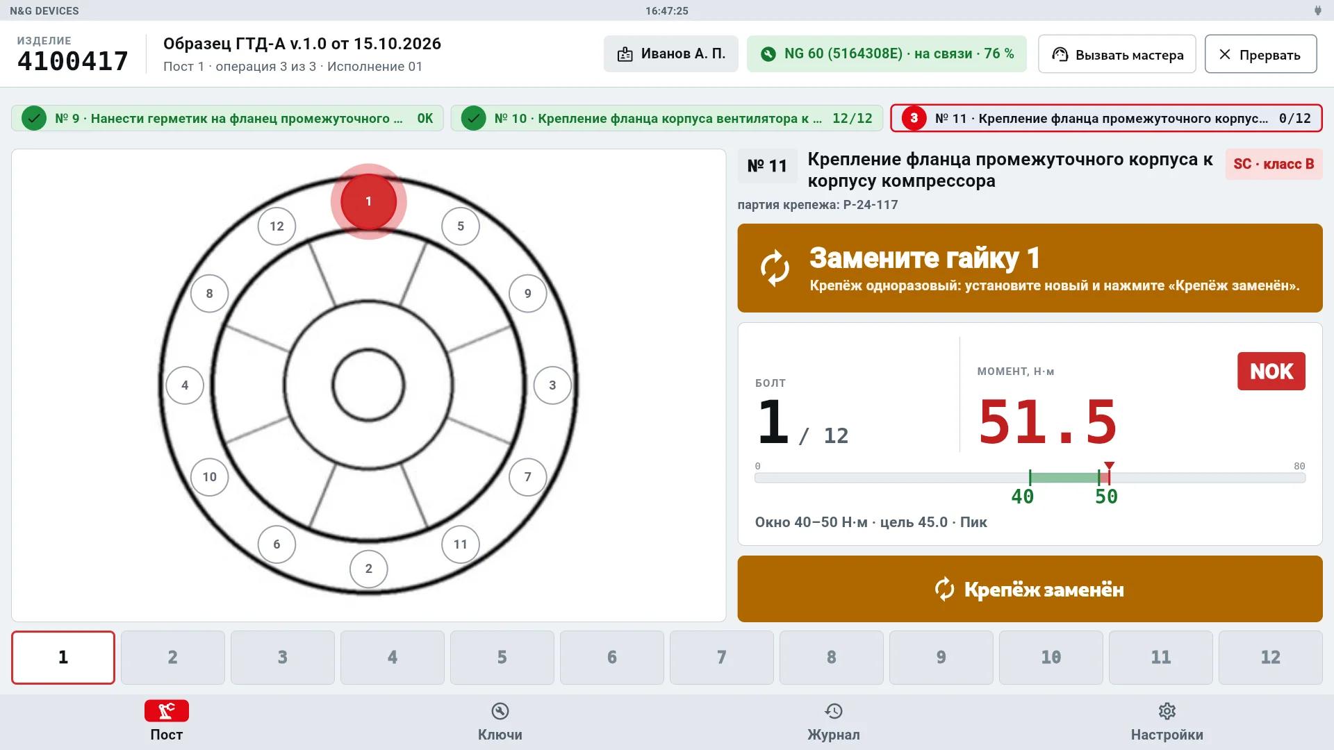
Task: Click the SC · класс B badge
Action: tap(1274, 165)
